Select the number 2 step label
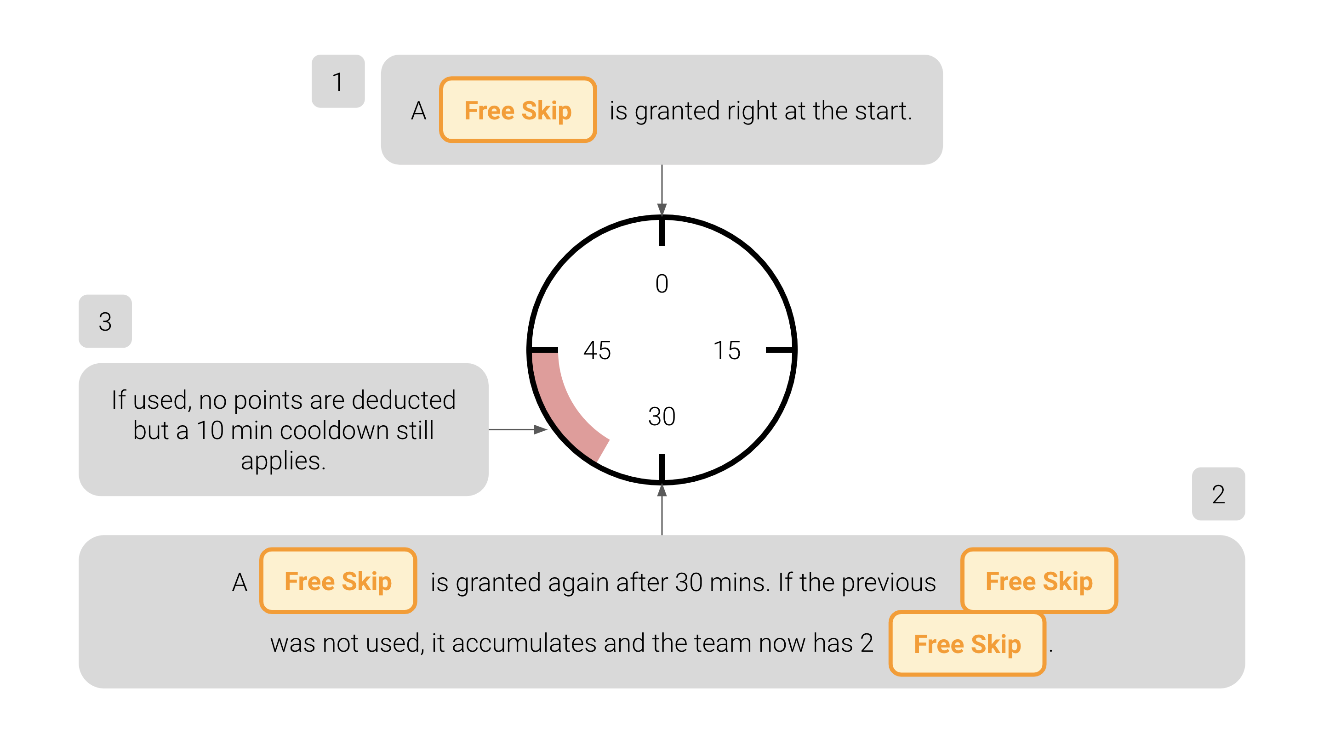The width and height of the screenshot is (1324, 744). coord(1218,494)
